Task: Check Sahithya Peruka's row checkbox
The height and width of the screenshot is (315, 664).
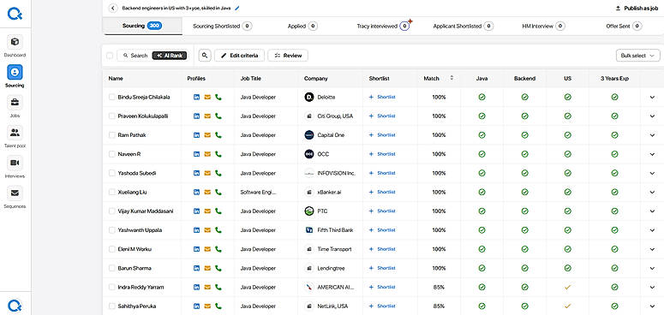Action: tap(111, 306)
